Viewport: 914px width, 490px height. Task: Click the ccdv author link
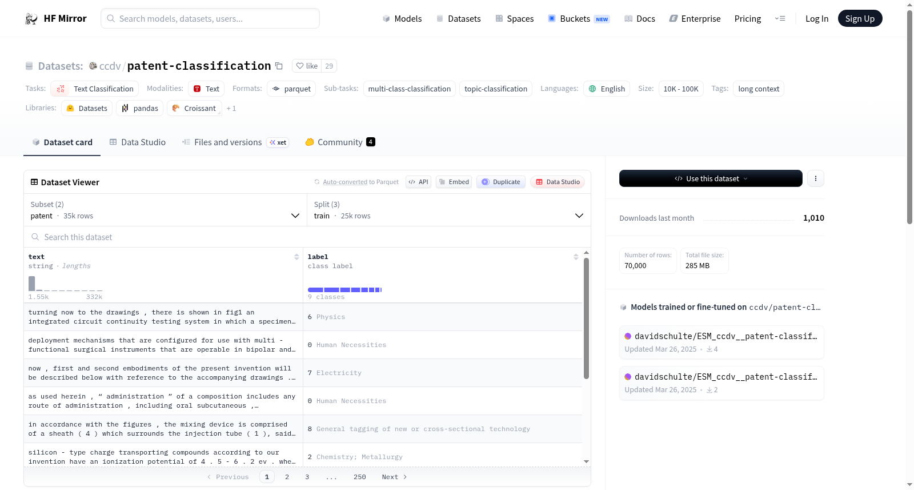110,66
